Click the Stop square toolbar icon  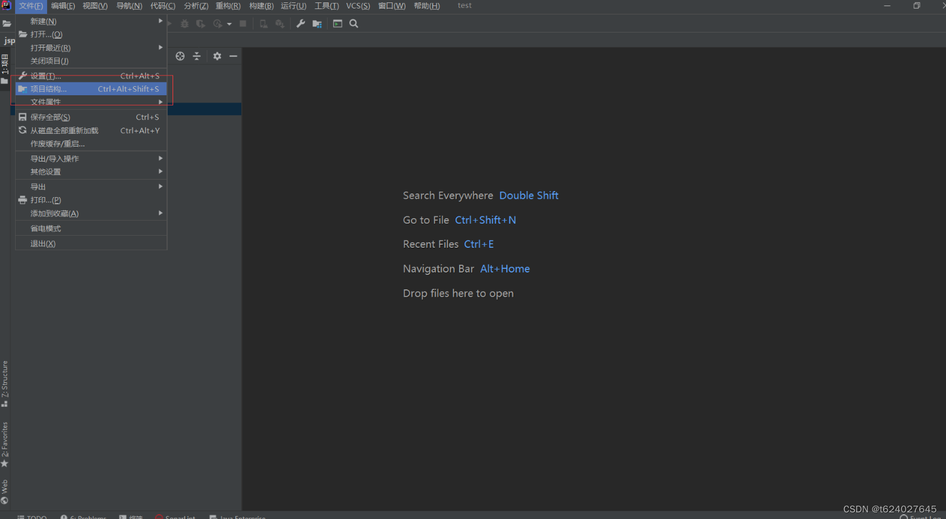coord(243,24)
